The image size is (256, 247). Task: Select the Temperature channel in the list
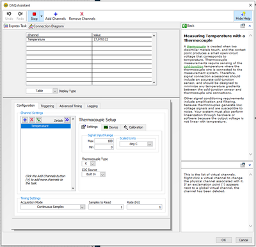click(45, 126)
